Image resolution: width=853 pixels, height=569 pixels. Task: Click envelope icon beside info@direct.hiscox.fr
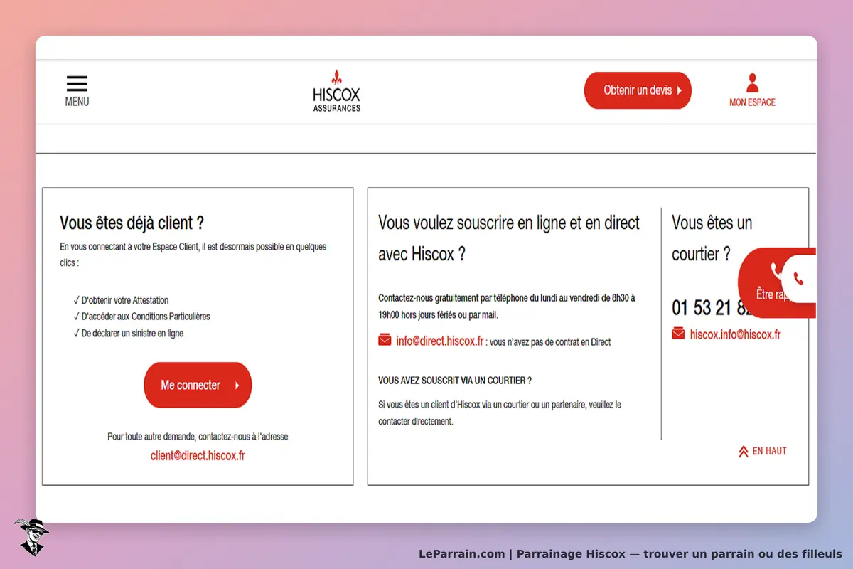[385, 340]
